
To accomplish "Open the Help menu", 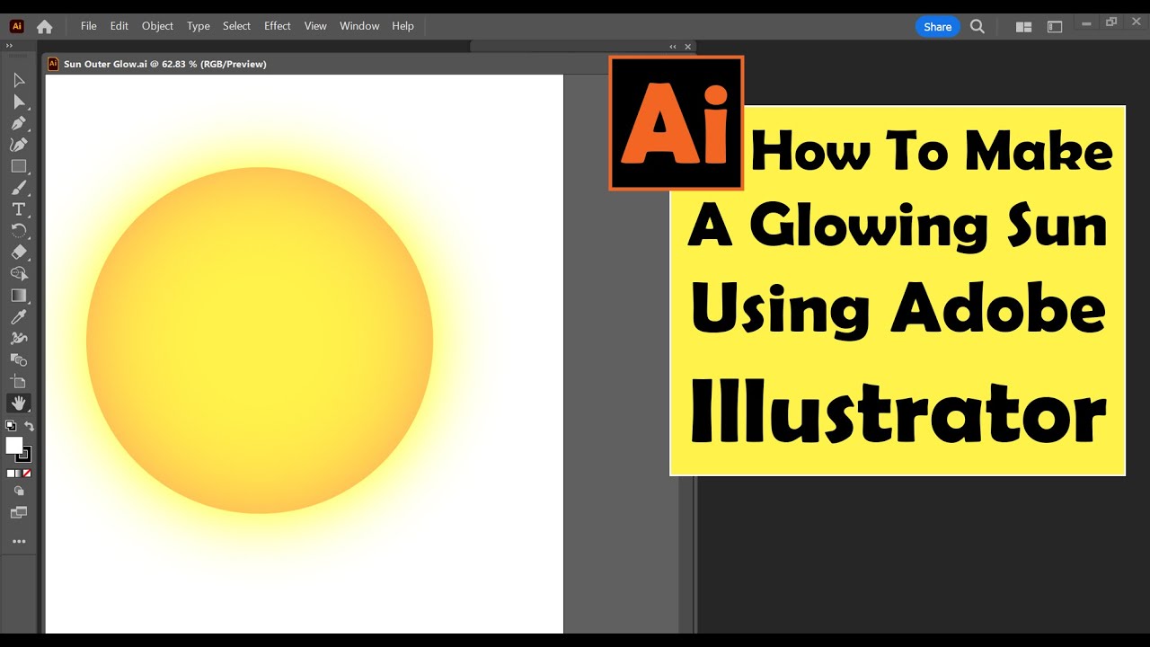I will click(x=402, y=26).
